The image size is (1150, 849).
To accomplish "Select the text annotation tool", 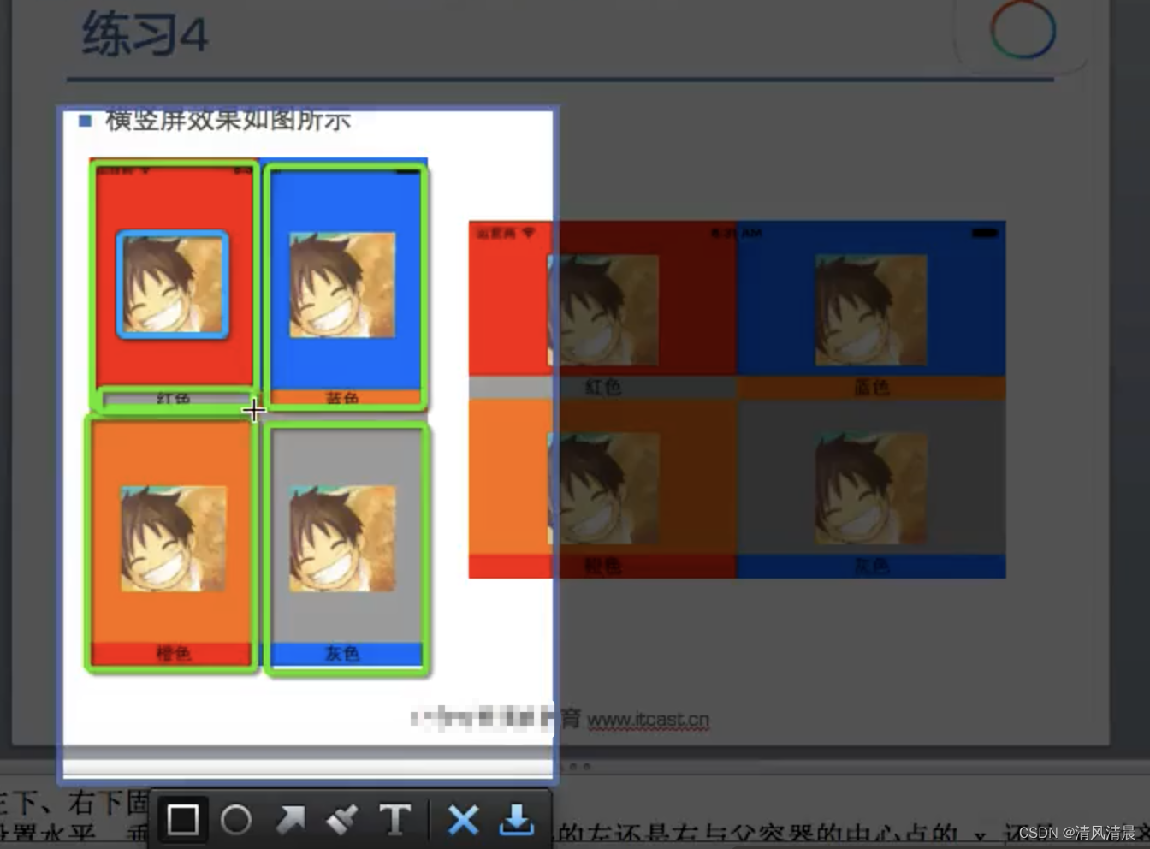I will [394, 820].
